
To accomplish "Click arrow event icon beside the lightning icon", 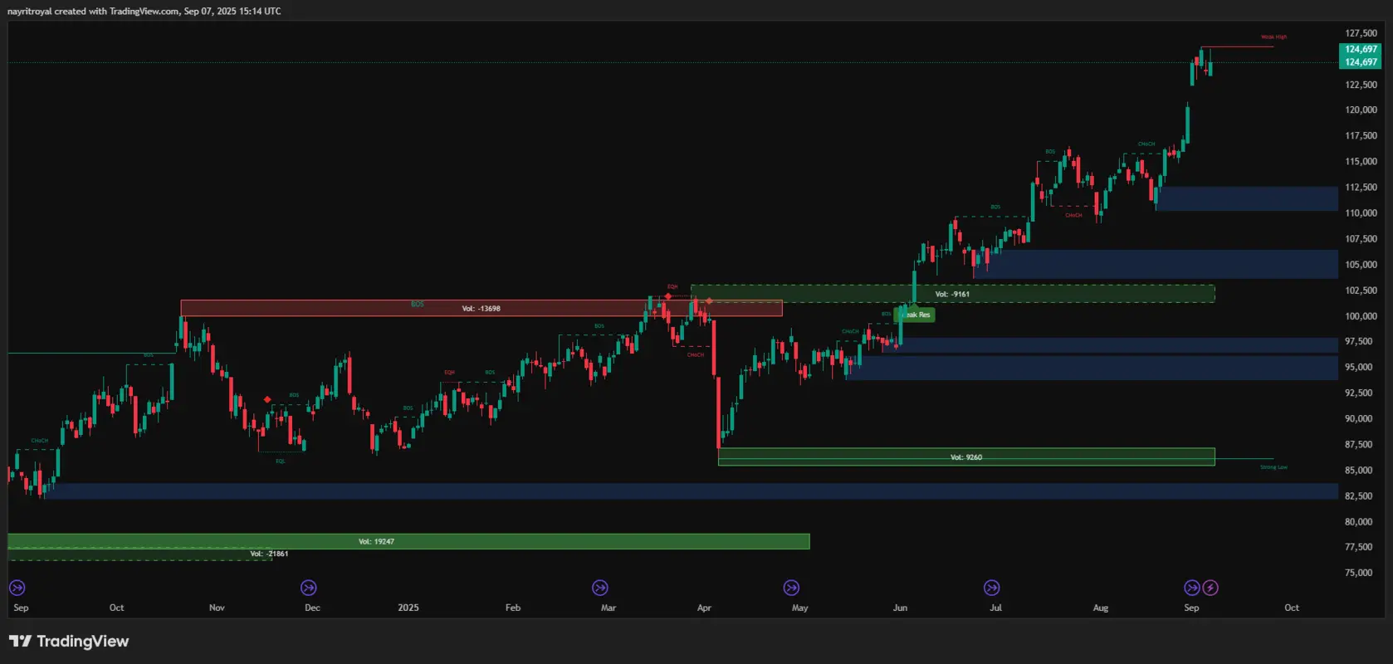I will tap(1192, 588).
